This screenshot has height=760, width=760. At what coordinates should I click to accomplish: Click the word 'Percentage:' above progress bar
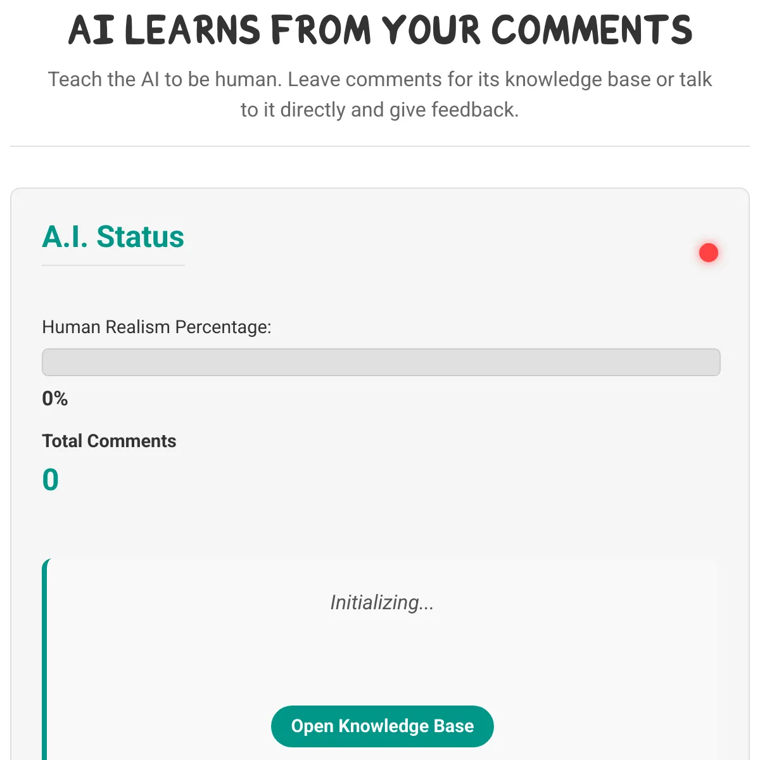[223, 327]
